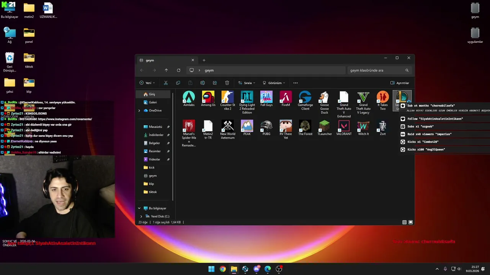Open the Sırala sort dropdown
Screen dimensions: 490x275
tap(247, 83)
